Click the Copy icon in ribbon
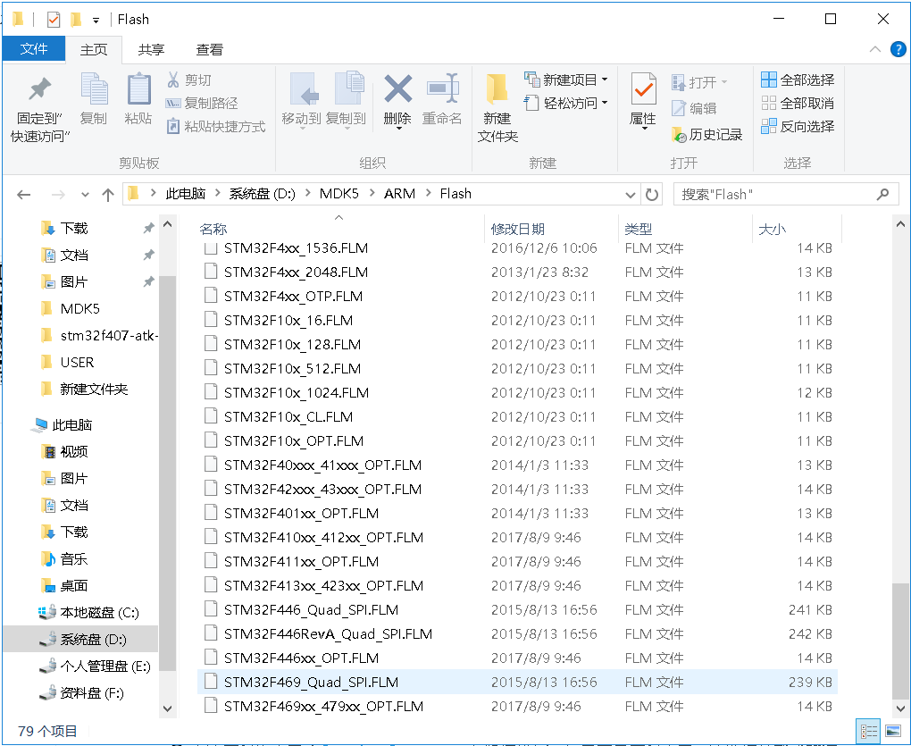This screenshot has height=746, width=911. (x=94, y=88)
